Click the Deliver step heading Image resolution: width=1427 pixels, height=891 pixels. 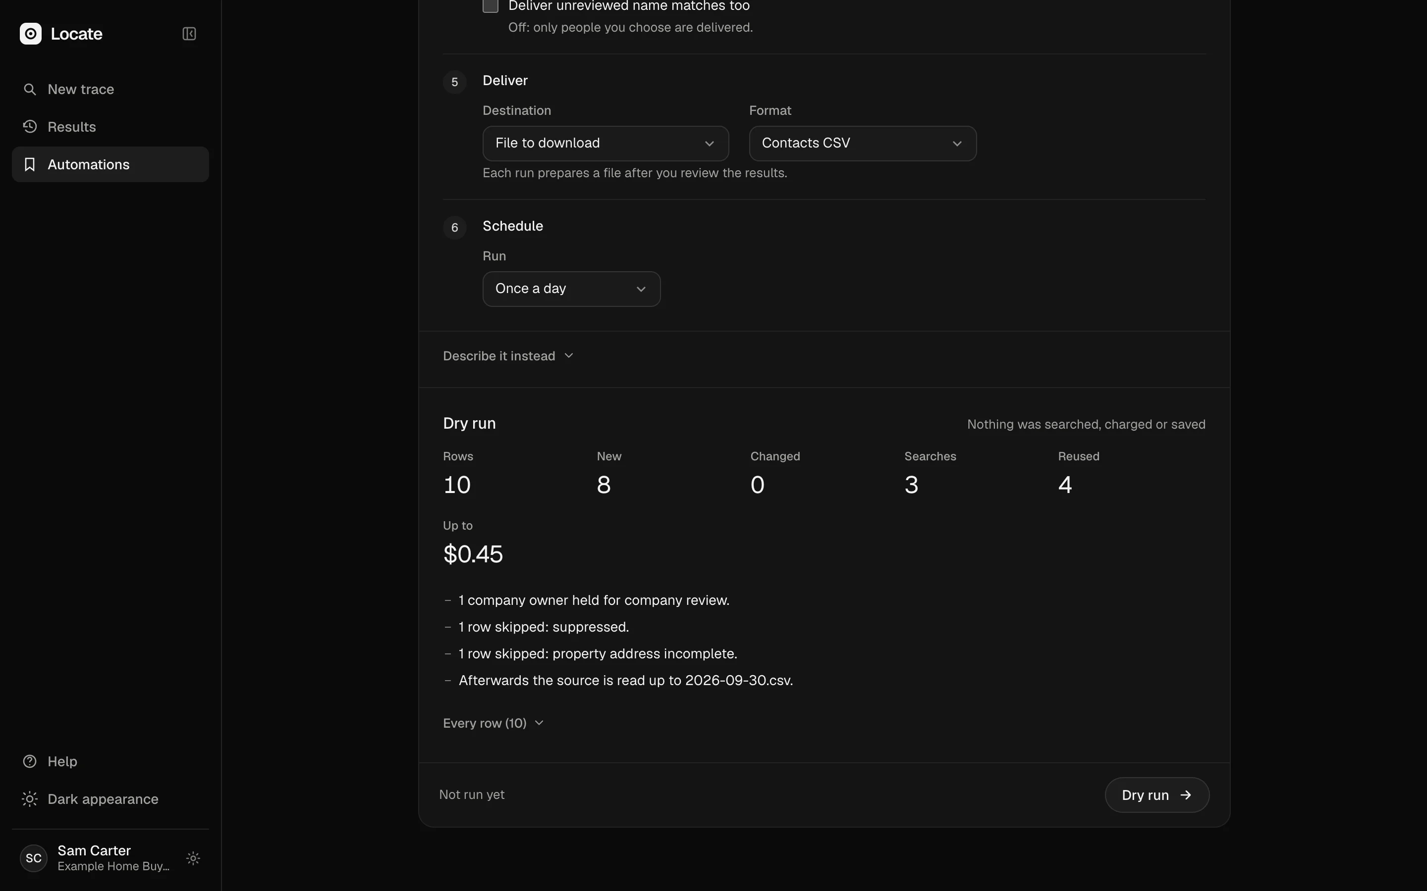(505, 80)
